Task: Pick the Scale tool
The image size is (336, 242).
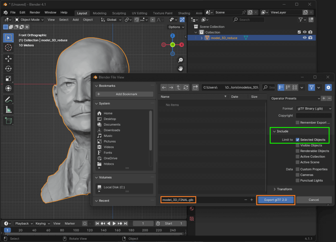Action: 8,78
